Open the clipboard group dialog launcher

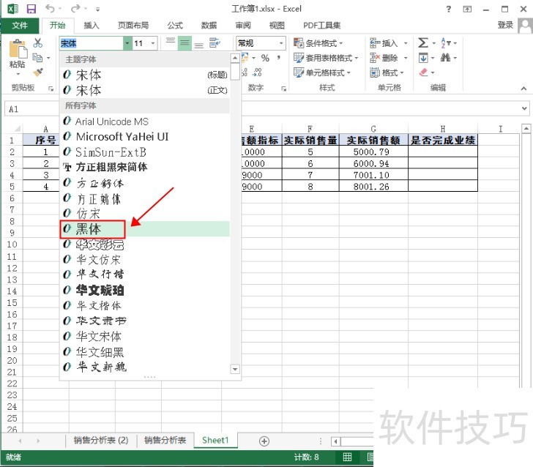tap(51, 89)
